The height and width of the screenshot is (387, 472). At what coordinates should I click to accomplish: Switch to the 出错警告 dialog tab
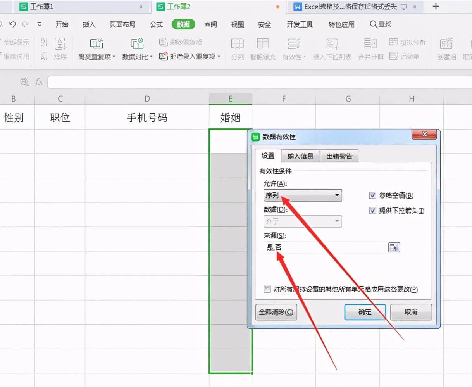point(339,156)
